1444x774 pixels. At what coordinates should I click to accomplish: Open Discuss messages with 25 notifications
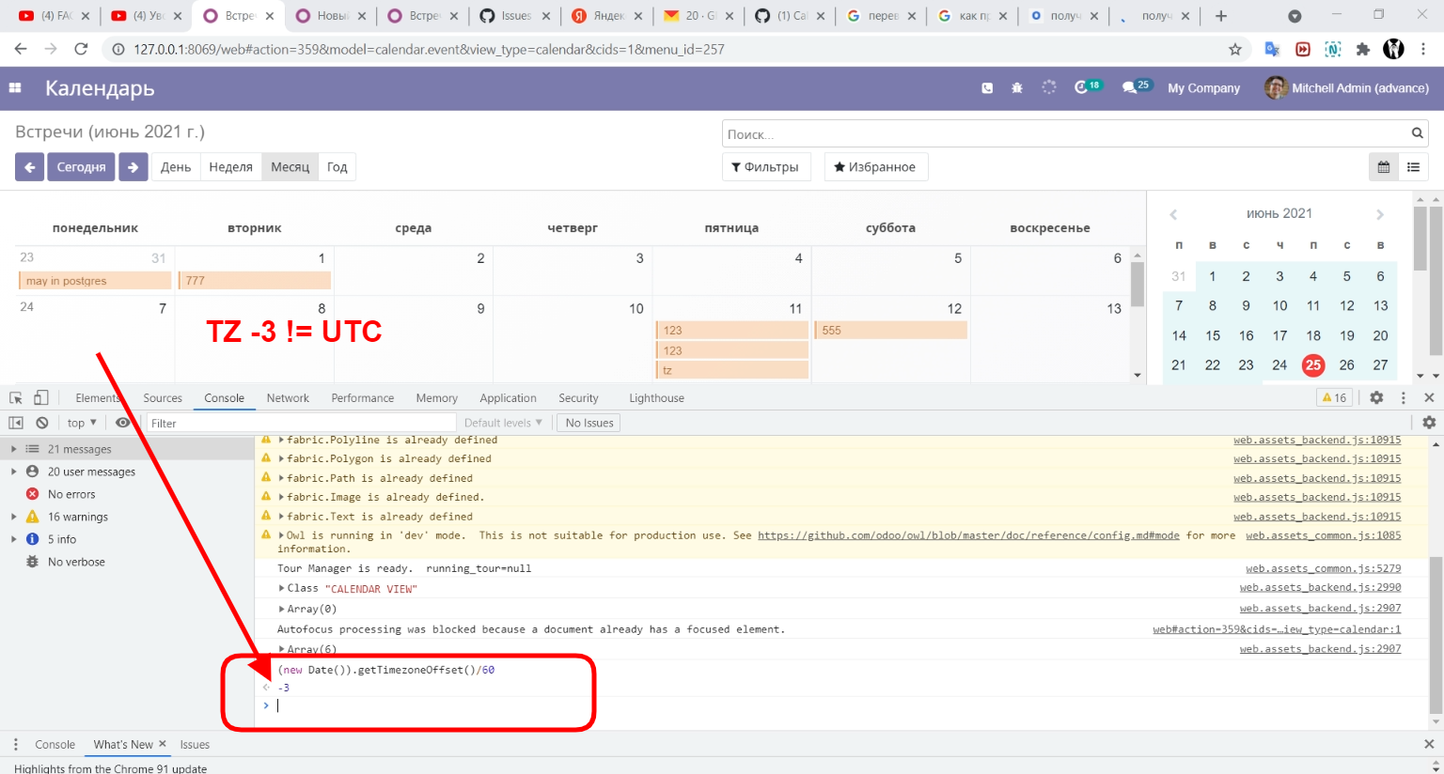(x=1134, y=87)
